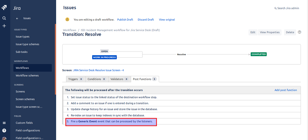Image resolution: width=308 pixels, height=140 pixels.
Task: Click the Publish Draft link
Action: [x=125, y=20]
